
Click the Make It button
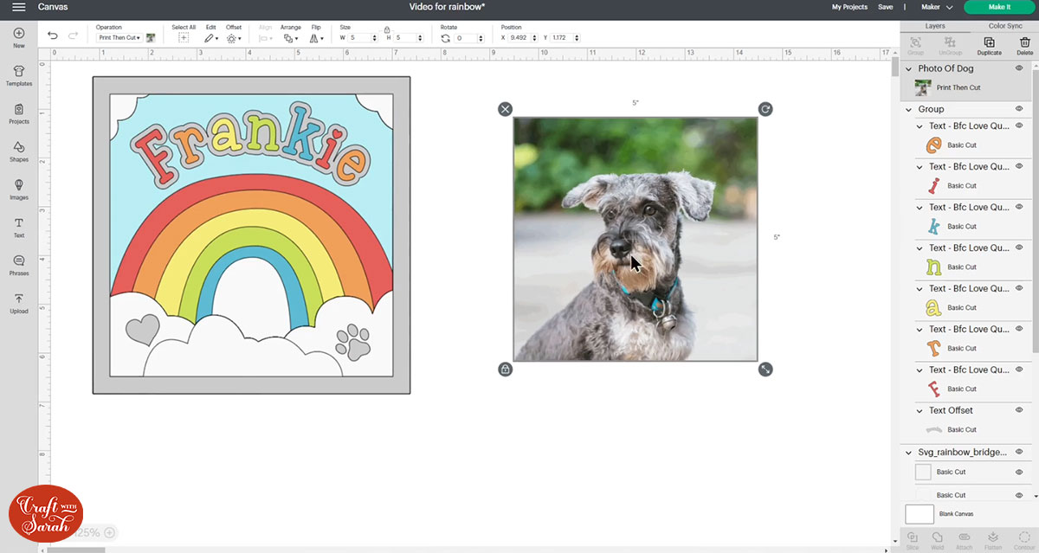point(998,7)
